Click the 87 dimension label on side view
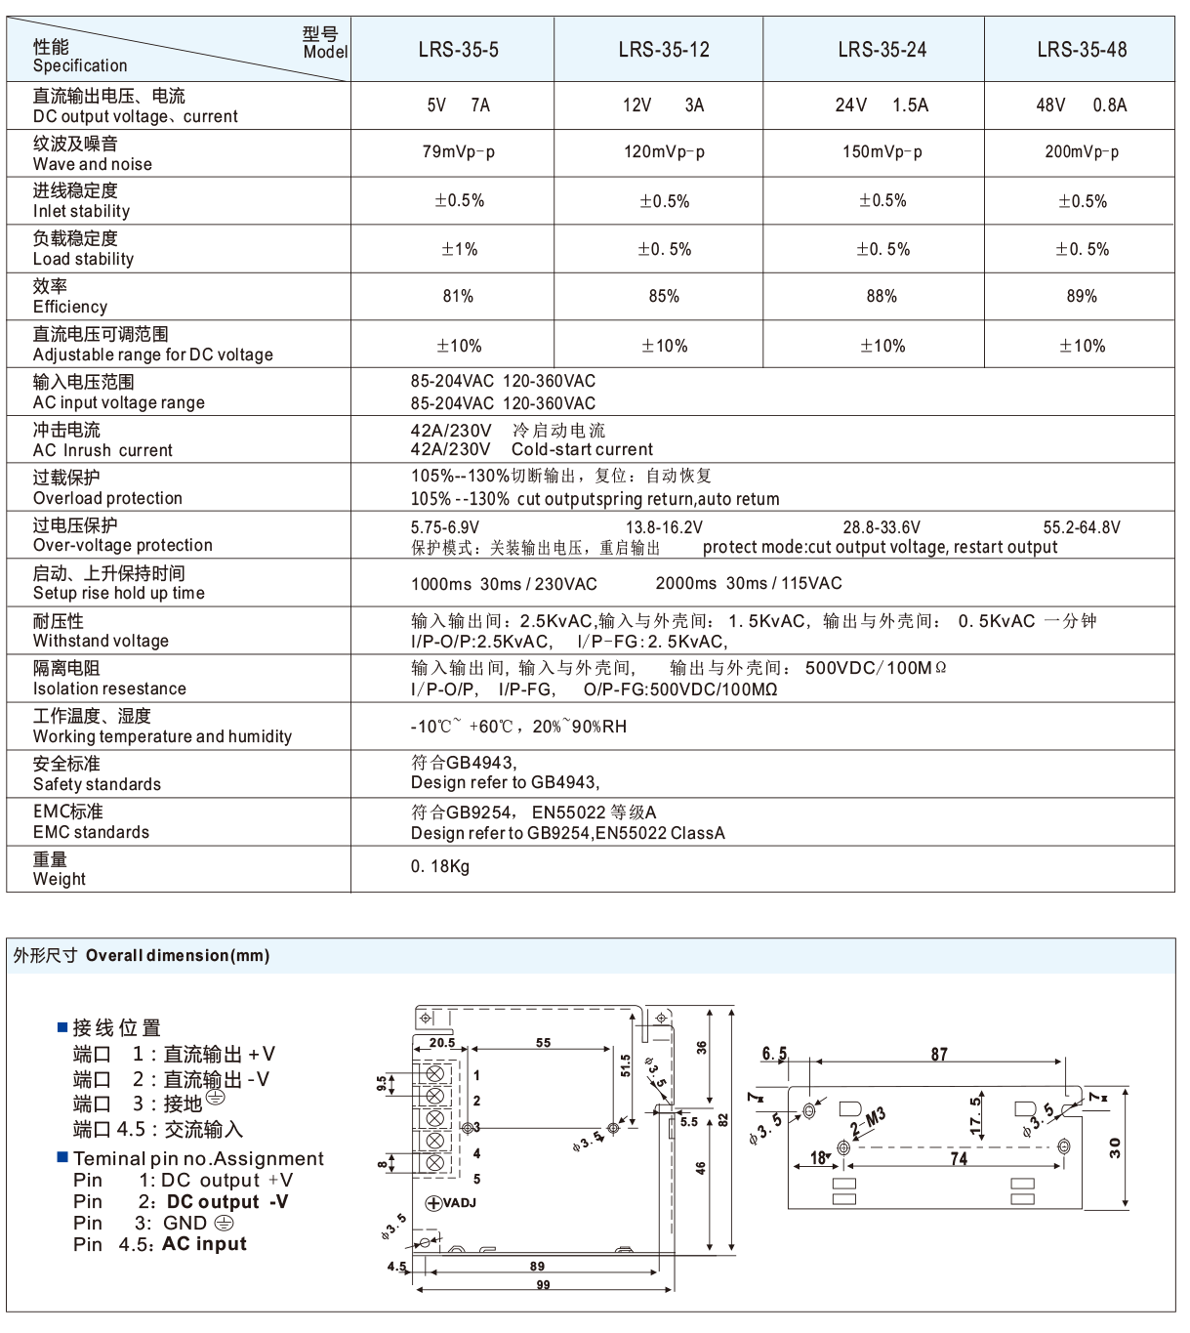The height and width of the screenshot is (1333, 1190). [x=938, y=1055]
